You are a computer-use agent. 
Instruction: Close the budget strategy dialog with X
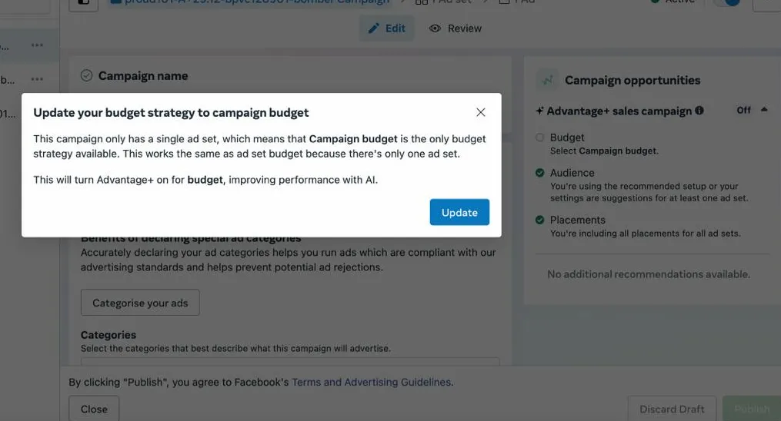point(481,112)
